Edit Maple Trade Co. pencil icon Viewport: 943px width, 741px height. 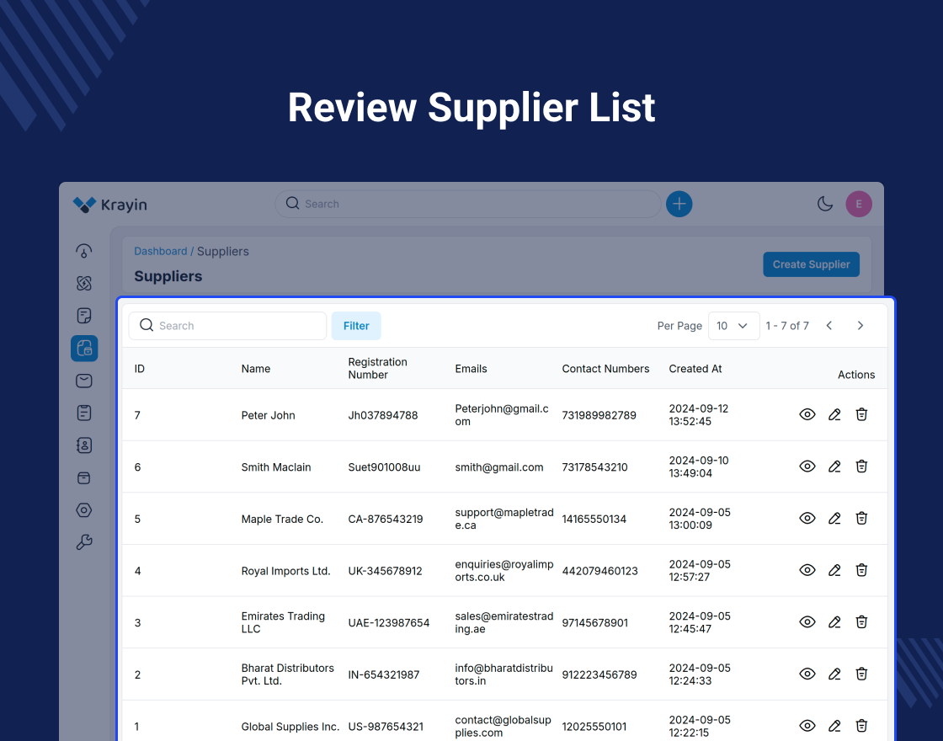pos(834,518)
